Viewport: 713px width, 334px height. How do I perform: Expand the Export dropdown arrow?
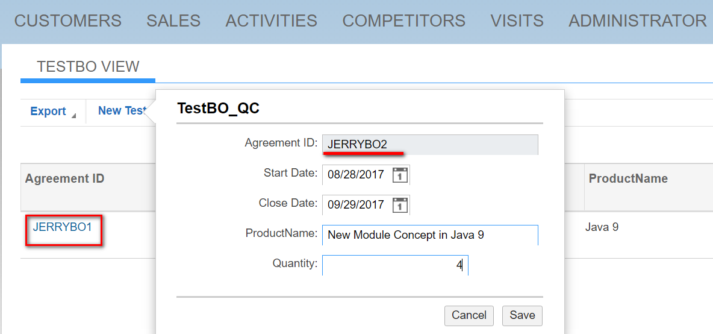[x=73, y=116]
